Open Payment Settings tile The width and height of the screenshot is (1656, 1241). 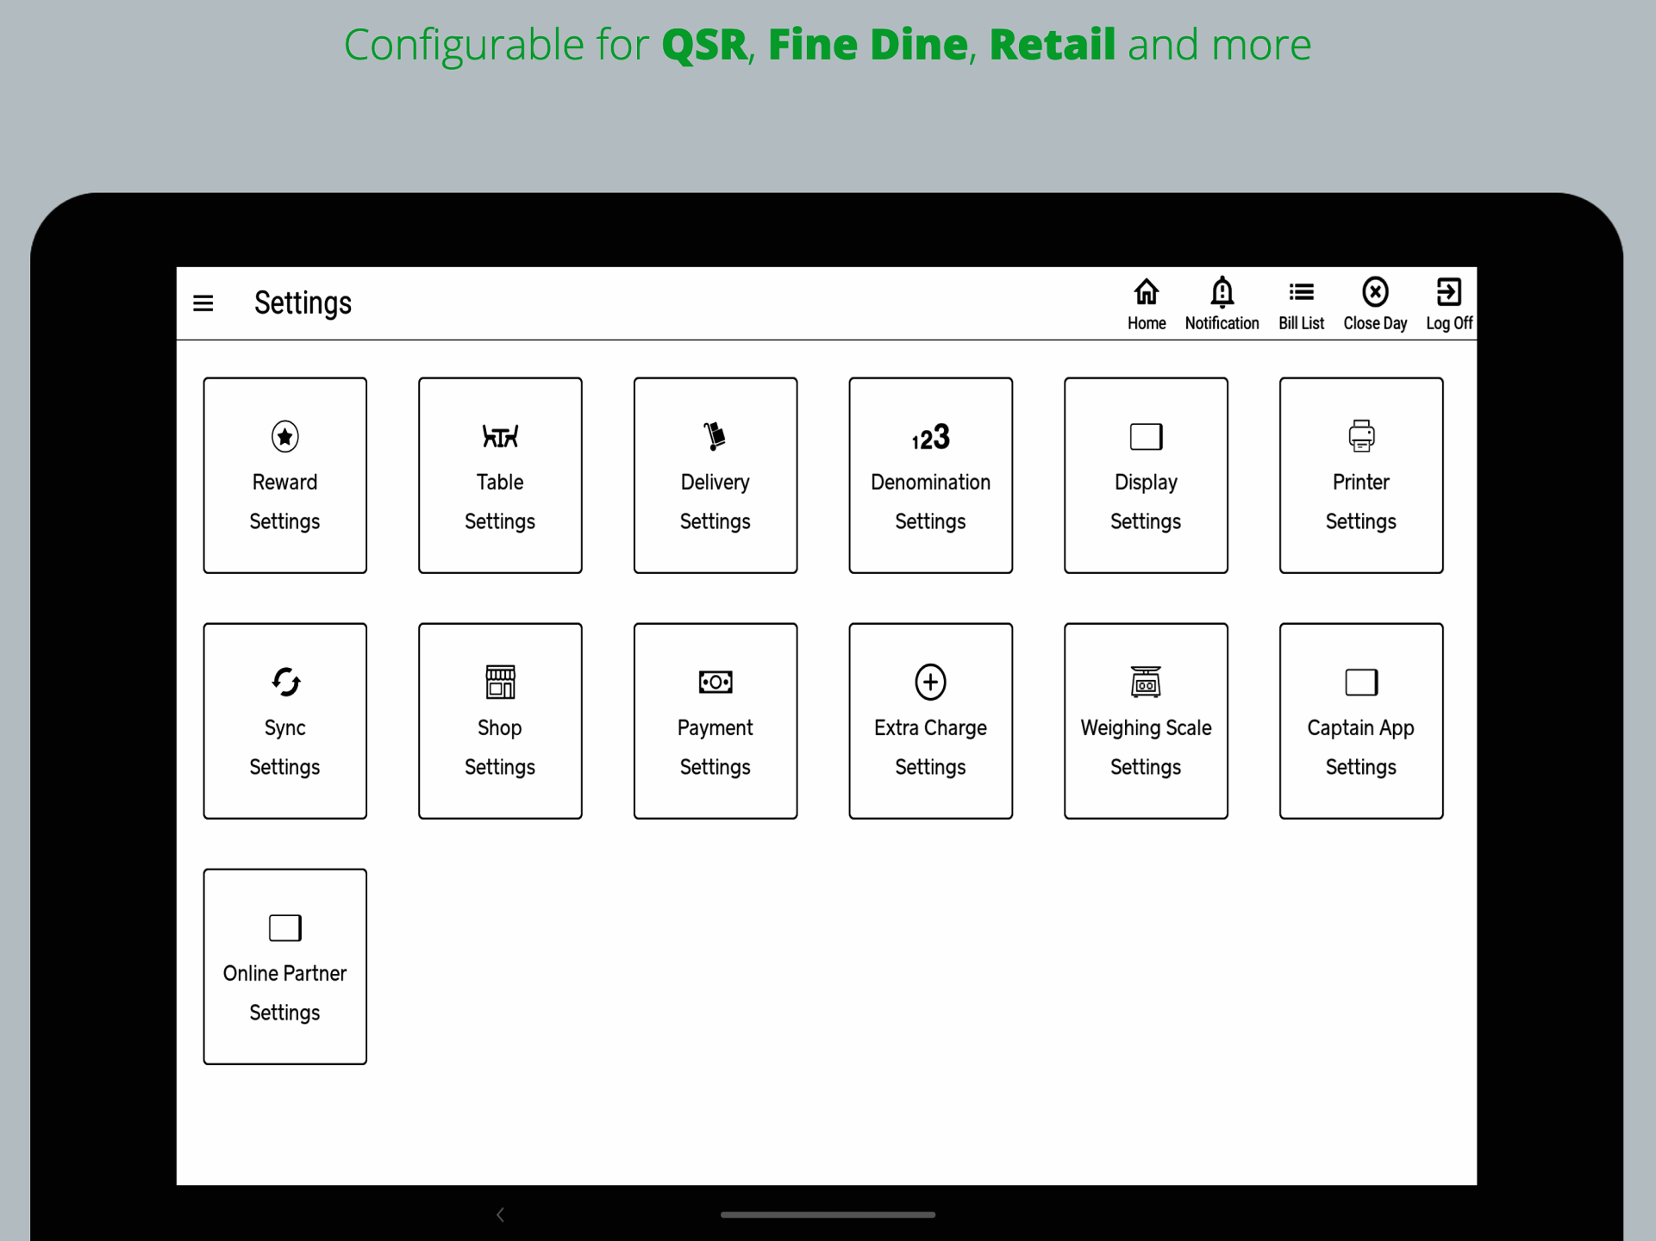716,721
